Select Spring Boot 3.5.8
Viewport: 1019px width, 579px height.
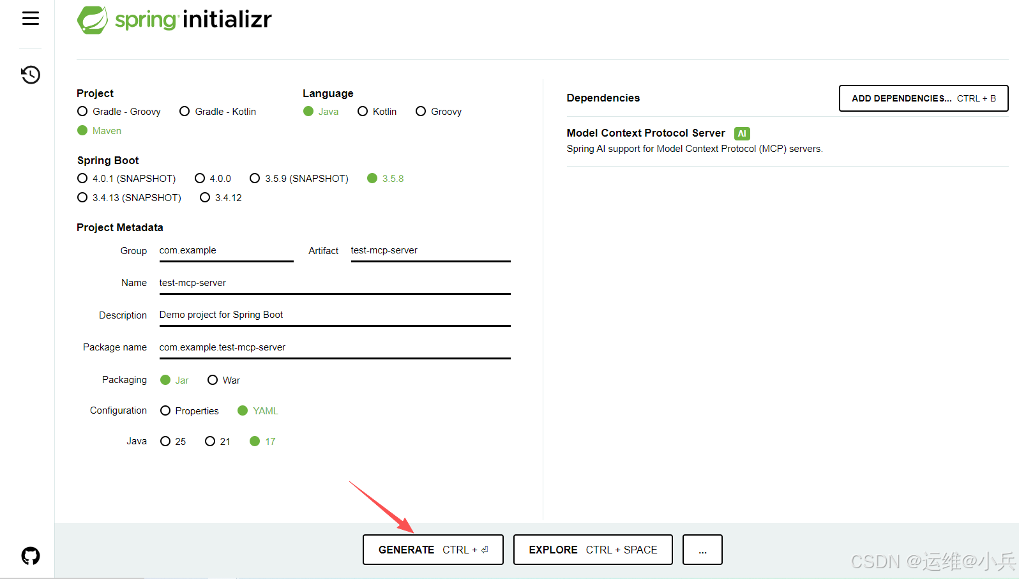coord(386,179)
